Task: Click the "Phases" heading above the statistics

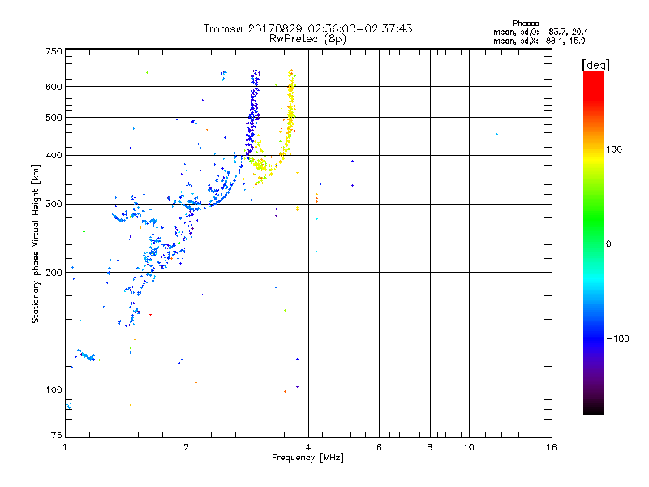Action: pyautogui.click(x=525, y=24)
